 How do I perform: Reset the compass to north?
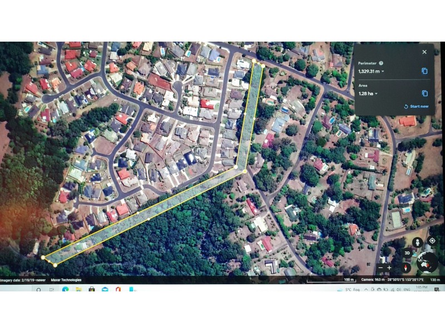click(406, 268)
